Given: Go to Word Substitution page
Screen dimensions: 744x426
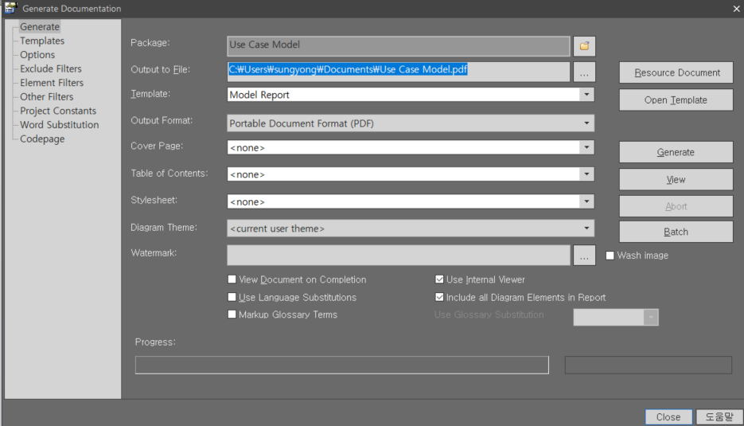Looking at the screenshot, I should coord(60,125).
